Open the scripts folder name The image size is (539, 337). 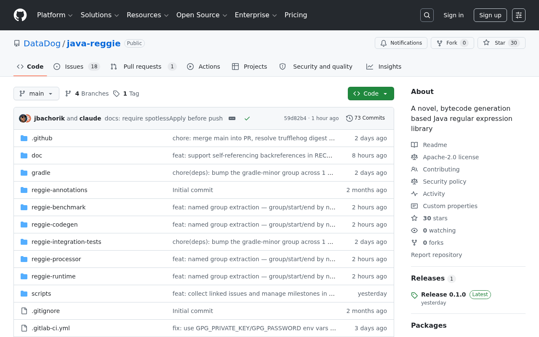coord(41,294)
